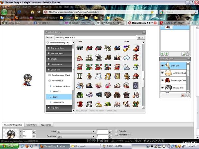This screenshot has height=149, width=199.
Task: Open the Appearance tab
Action: point(46,125)
